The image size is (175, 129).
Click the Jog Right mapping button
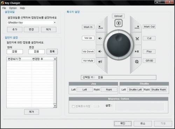tap(109, 90)
